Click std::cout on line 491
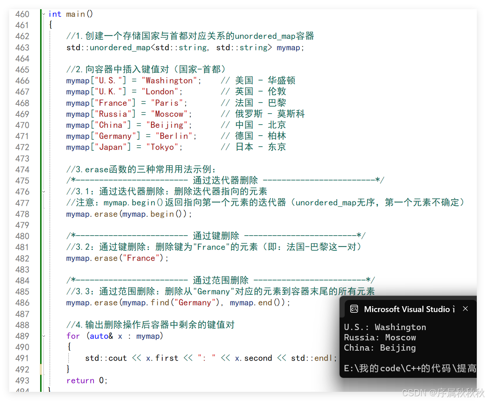Image resolution: width=486 pixels, height=401 pixels. point(106,358)
